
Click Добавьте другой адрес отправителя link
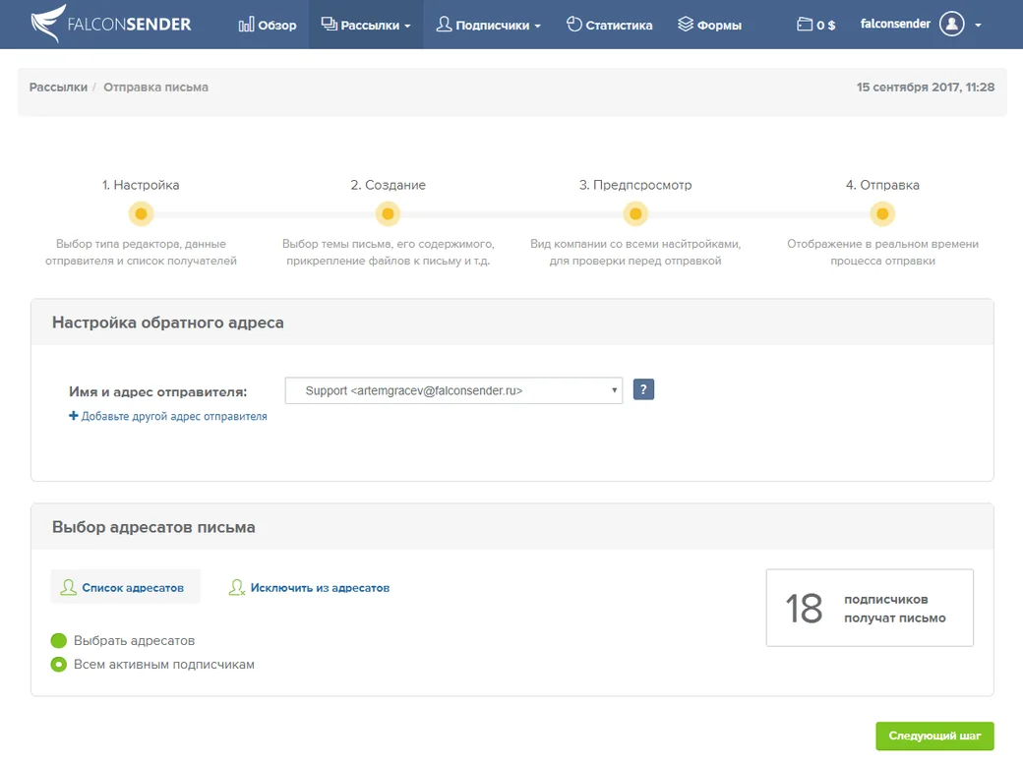pos(174,416)
